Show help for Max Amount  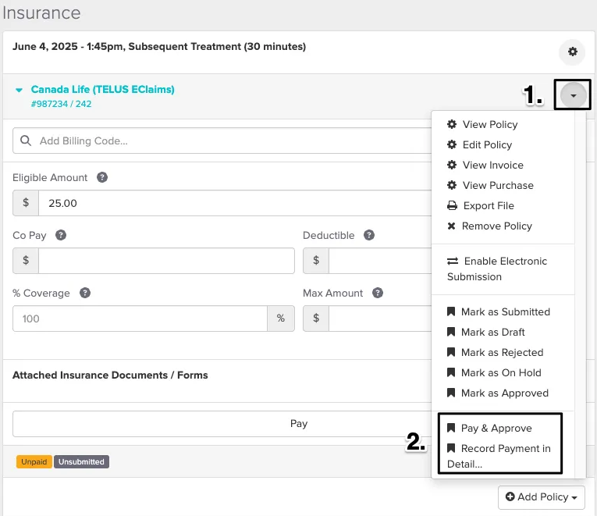click(378, 293)
